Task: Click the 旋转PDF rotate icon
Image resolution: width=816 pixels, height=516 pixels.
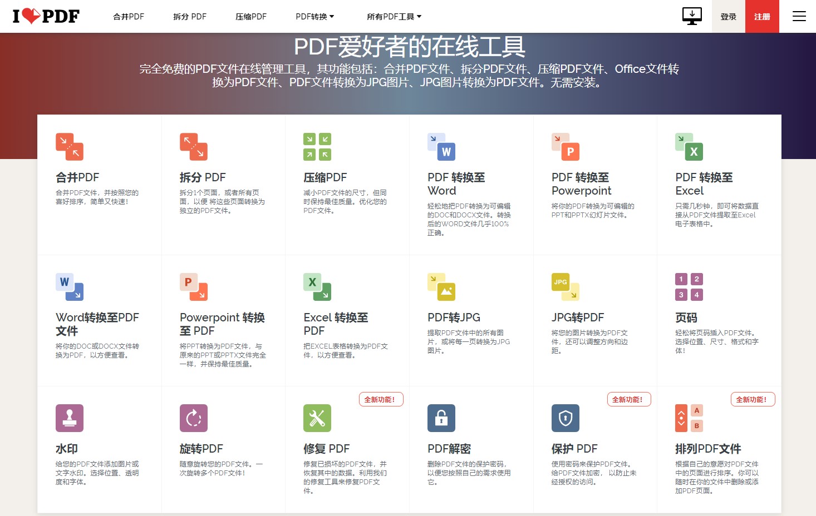Action: click(x=194, y=418)
